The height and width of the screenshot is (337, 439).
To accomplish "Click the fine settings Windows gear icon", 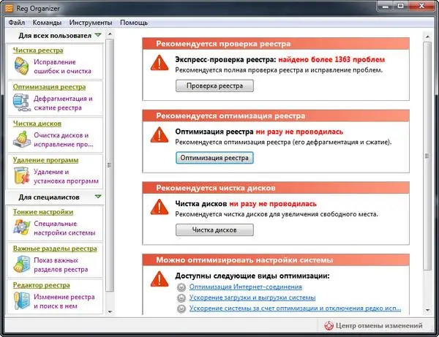I will click(21, 227).
